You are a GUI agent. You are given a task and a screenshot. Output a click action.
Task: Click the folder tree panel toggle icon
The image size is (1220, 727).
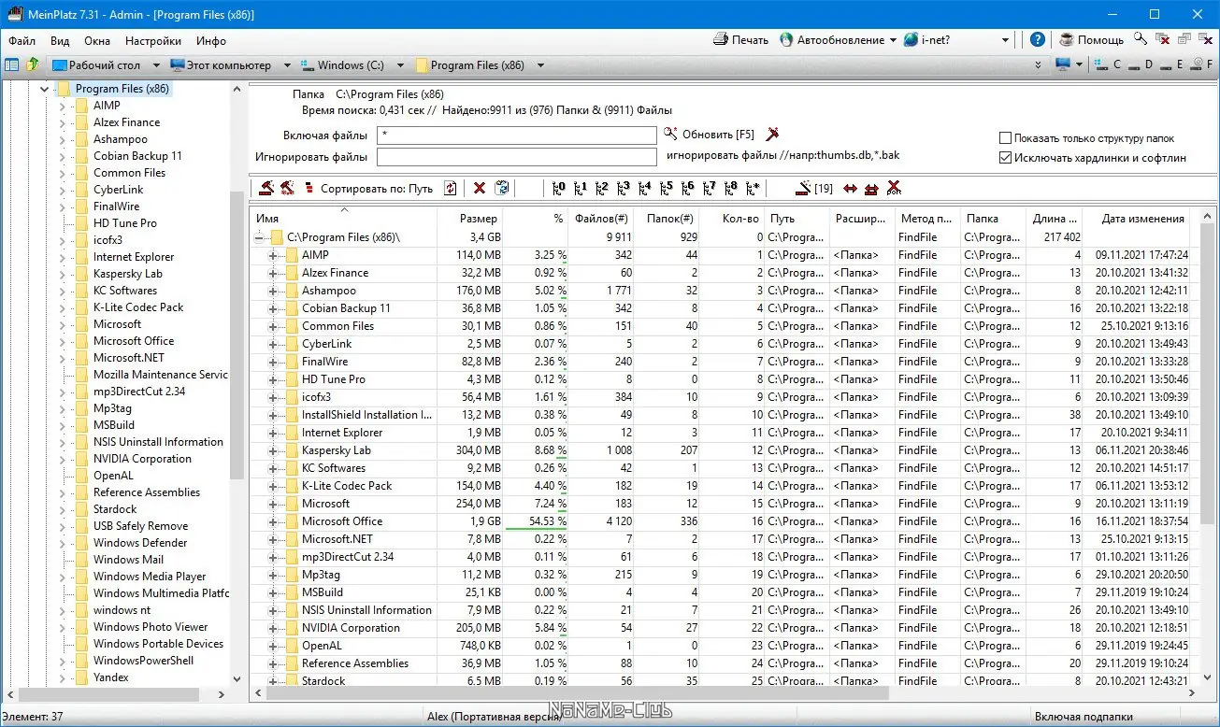pos(11,65)
